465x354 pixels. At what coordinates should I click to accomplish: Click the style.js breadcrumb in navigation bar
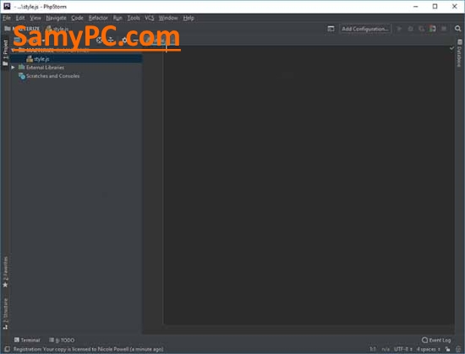click(x=57, y=29)
